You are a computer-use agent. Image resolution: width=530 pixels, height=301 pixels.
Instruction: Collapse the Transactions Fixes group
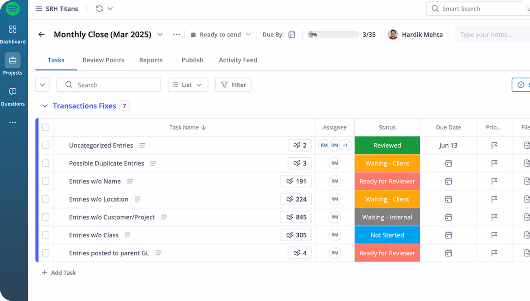(45, 106)
